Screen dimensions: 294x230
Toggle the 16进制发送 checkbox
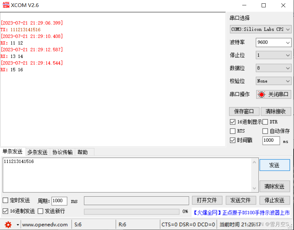[x=5, y=211]
